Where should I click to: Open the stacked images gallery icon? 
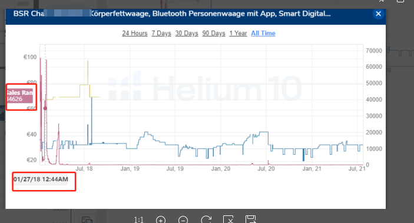87,219
